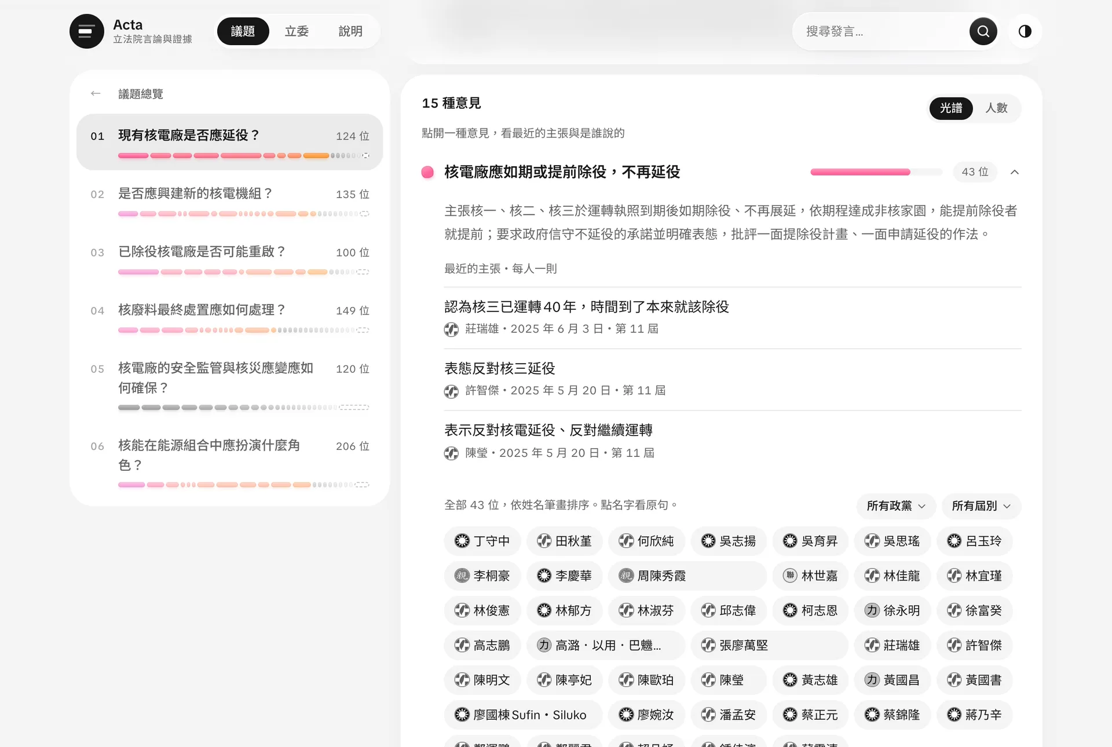Click the party icon on 黃國昌 chip
1112x747 pixels.
(872, 680)
